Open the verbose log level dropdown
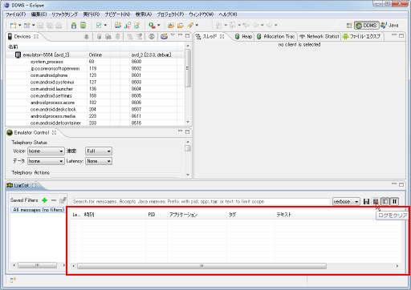The height and width of the screenshot is (290, 411). click(x=346, y=202)
